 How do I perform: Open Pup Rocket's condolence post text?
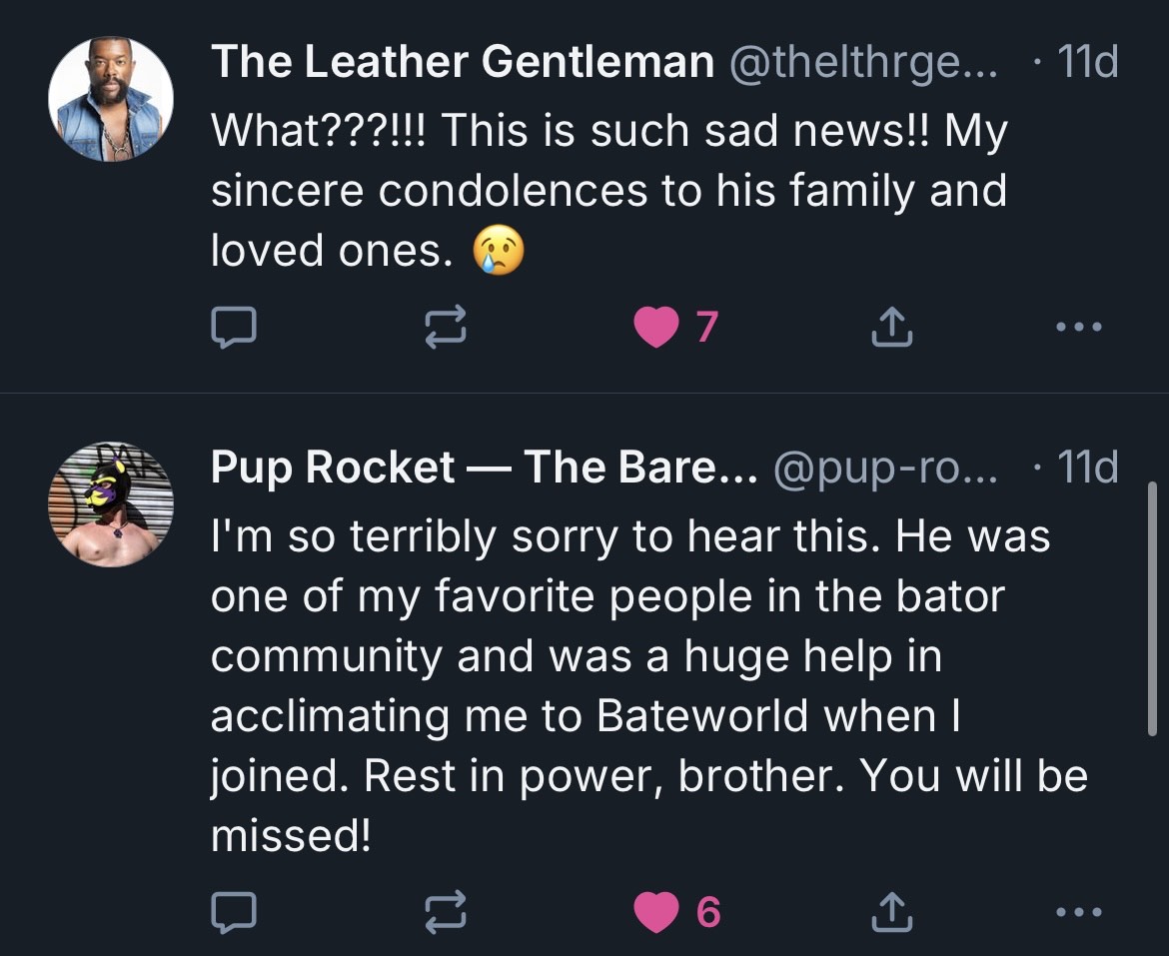pyautogui.click(x=648, y=685)
